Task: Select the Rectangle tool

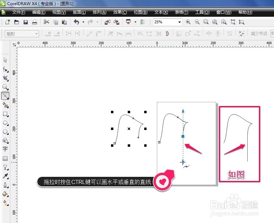Action: 5,114
